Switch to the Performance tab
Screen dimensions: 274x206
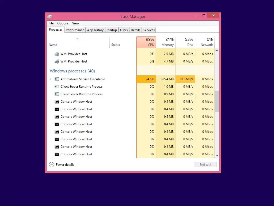pyautogui.click(x=75, y=30)
